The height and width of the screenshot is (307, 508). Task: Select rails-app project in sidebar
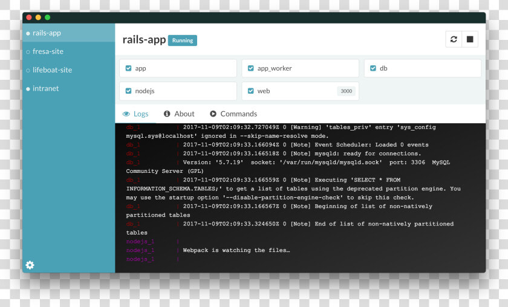(69, 33)
